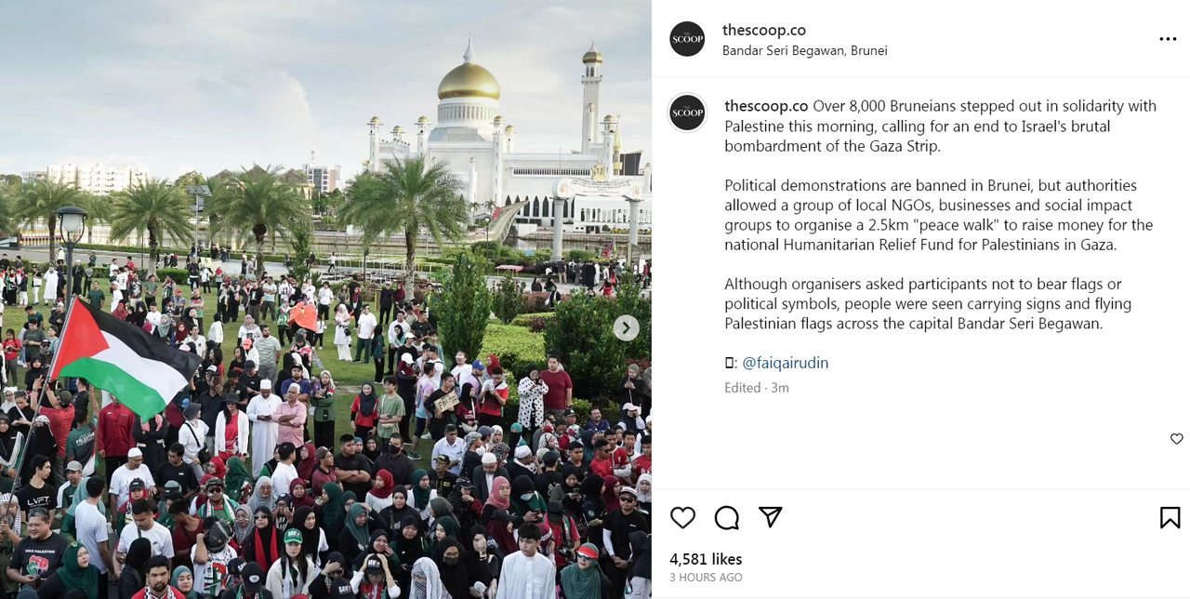Go to next photo with carousel arrow
This screenshot has height=599, width=1190.
pos(626,327)
